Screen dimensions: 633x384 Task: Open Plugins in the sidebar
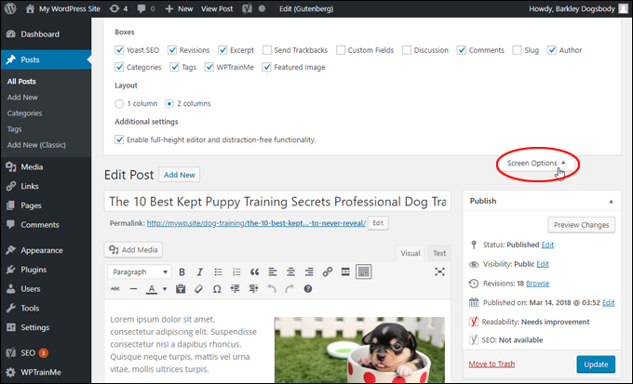34,270
